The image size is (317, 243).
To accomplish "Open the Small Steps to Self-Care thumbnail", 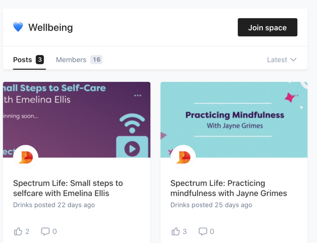I will (x=77, y=120).
